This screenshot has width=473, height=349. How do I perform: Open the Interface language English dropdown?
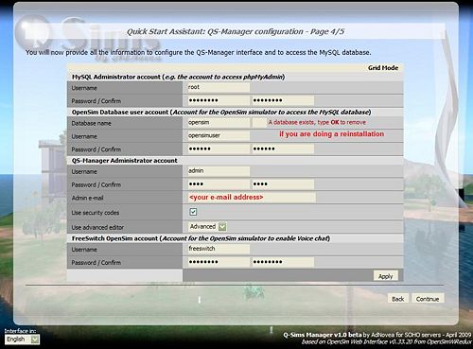(x=22, y=340)
